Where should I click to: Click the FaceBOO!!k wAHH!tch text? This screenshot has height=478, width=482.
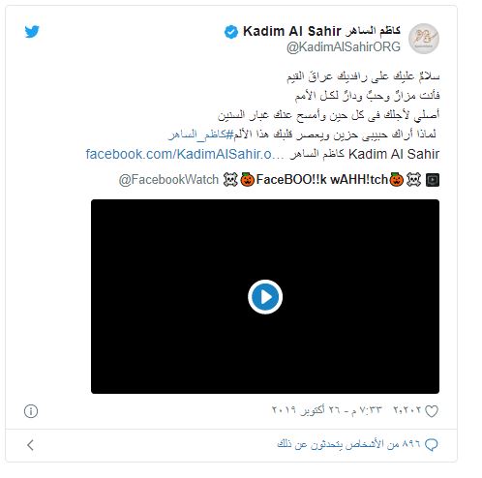[321, 179]
